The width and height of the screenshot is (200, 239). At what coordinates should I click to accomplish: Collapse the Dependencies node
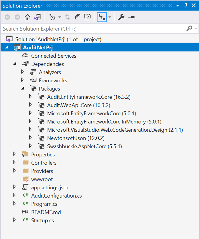coord(15,64)
